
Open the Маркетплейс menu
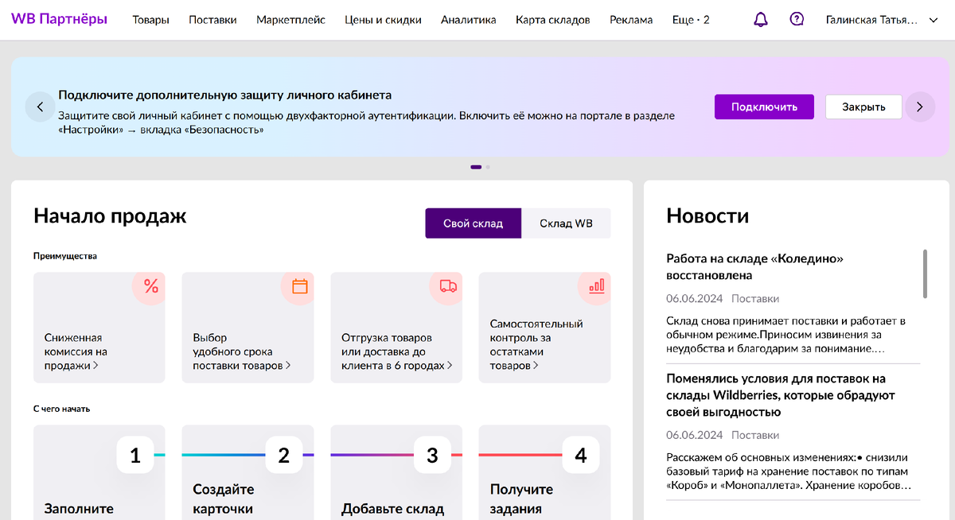pos(291,20)
